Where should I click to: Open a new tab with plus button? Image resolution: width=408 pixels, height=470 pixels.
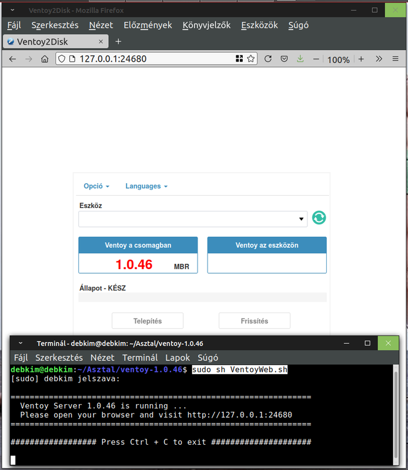[118, 42]
